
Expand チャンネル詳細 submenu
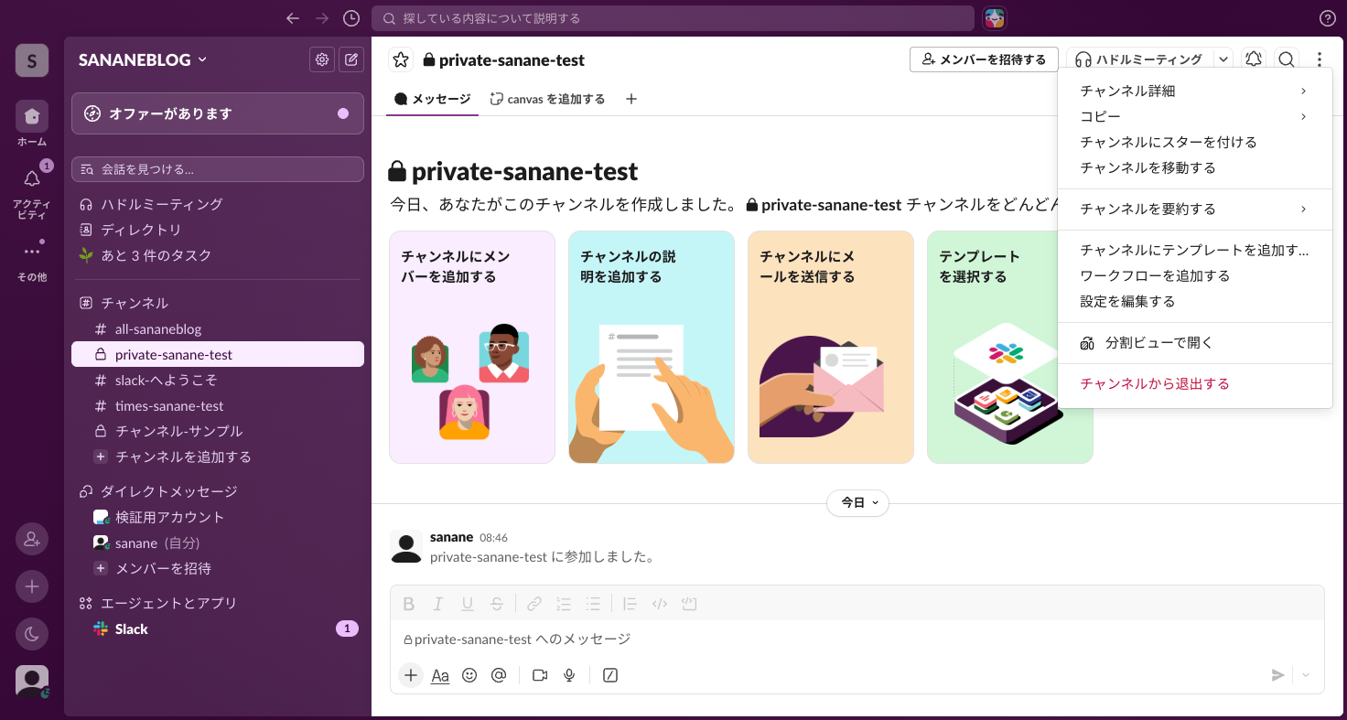[x=1194, y=91]
